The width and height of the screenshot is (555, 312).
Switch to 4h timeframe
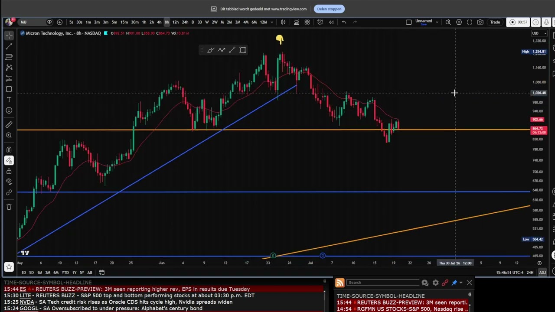click(x=159, y=22)
